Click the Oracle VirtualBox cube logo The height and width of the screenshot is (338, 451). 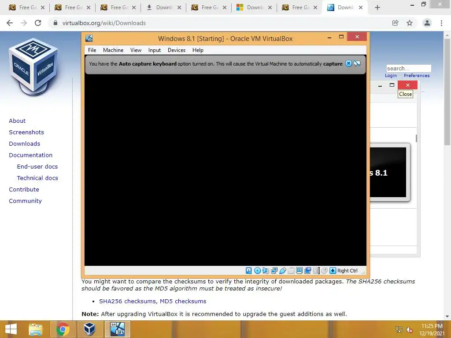(33, 67)
